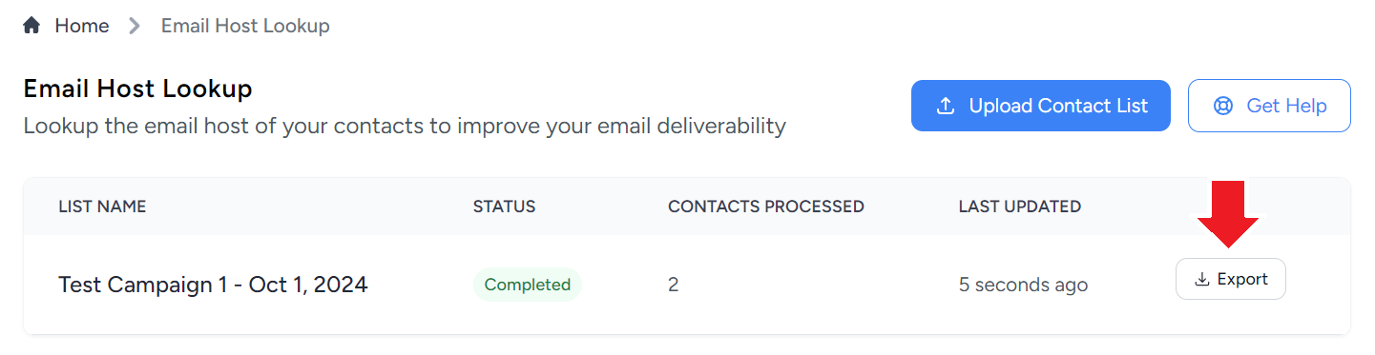The height and width of the screenshot is (355, 1375).
Task: Select the Email Host Lookup breadcrumb
Action: point(245,26)
